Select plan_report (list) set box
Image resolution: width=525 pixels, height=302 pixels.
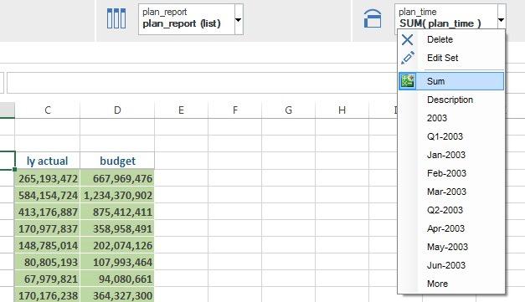click(x=187, y=19)
